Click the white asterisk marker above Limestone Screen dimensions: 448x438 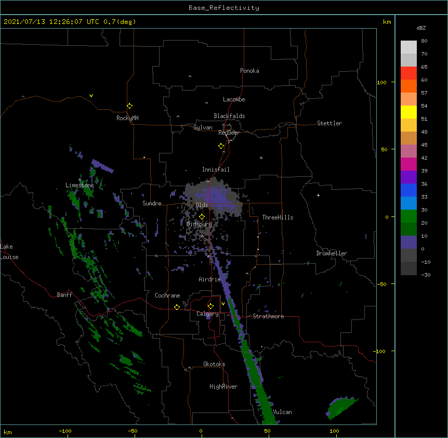tap(80, 179)
